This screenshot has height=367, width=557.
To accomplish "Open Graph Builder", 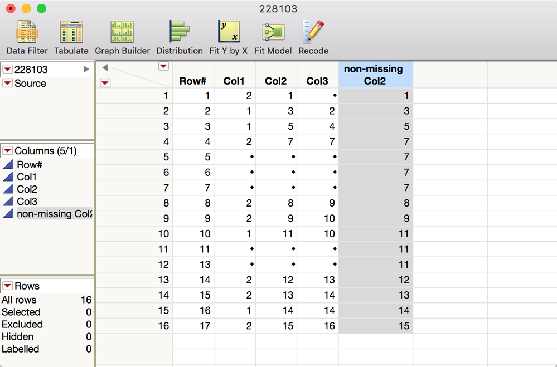I will click(x=122, y=38).
